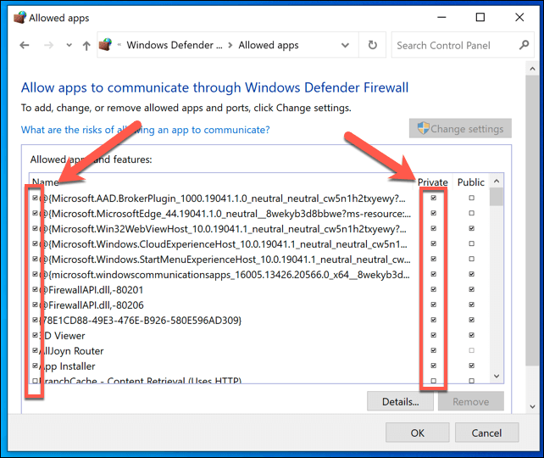Image resolution: width=544 pixels, height=458 pixels.
Task: Select Windows Defender breadcrumb in address bar
Action: coord(174,46)
